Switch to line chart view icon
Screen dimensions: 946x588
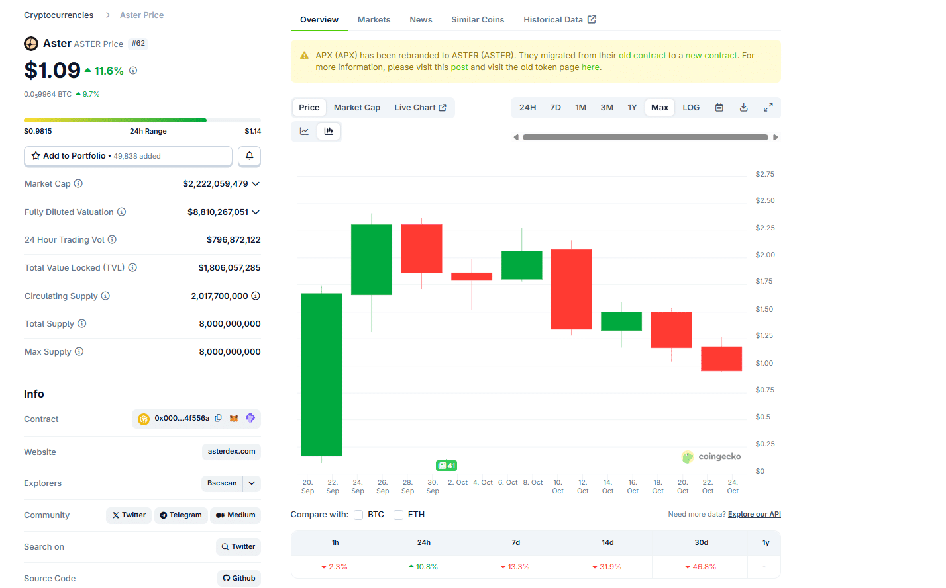(304, 131)
